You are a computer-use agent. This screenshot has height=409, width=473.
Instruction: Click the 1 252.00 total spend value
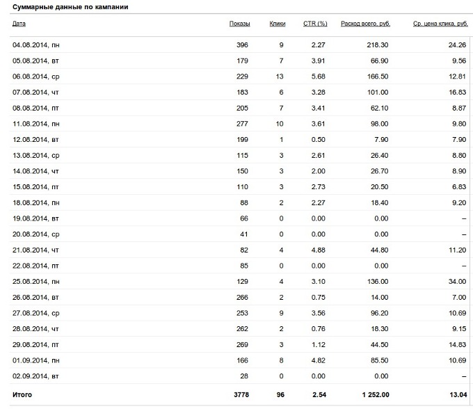click(x=376, y=395)
